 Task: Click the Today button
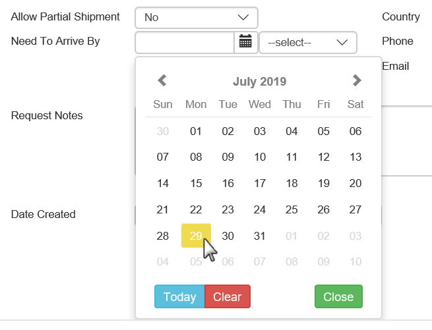[179, 297]
